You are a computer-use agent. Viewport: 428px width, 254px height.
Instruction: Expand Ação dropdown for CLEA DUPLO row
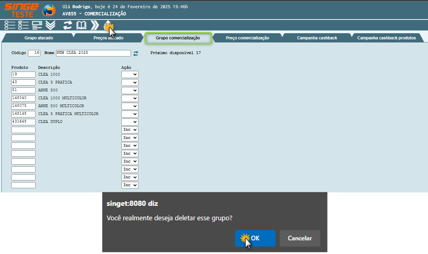click(x=130, y=122)
